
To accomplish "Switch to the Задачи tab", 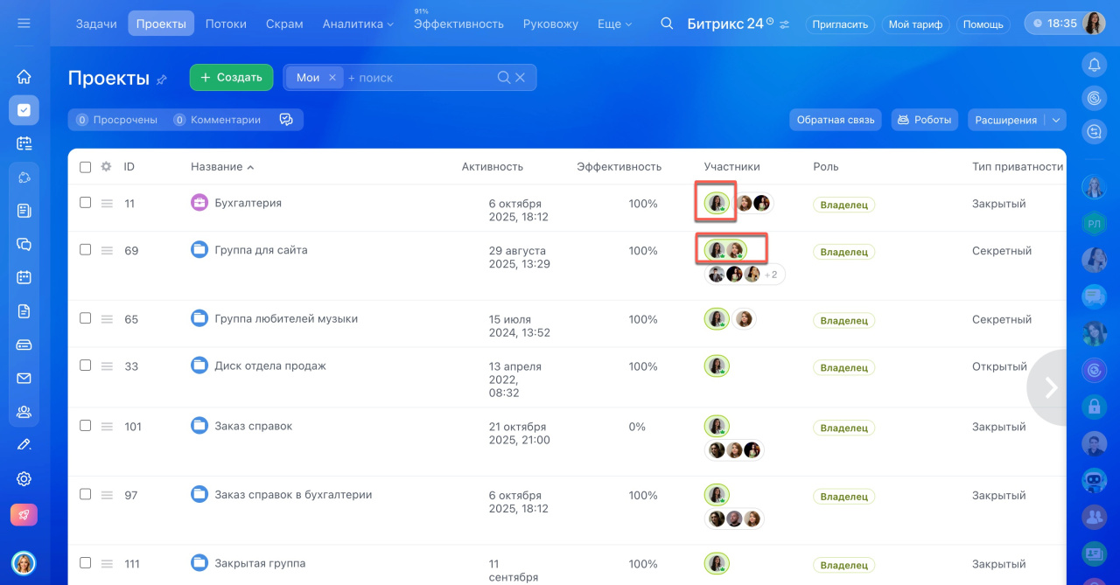I will click(x=96, y=24).
